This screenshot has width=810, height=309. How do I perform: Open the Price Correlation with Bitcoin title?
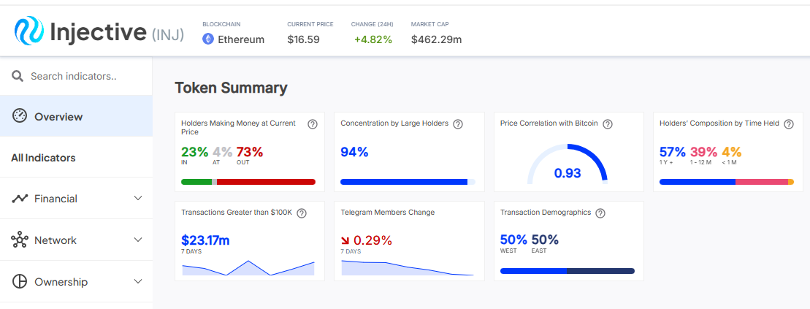(x=549, y=123)
